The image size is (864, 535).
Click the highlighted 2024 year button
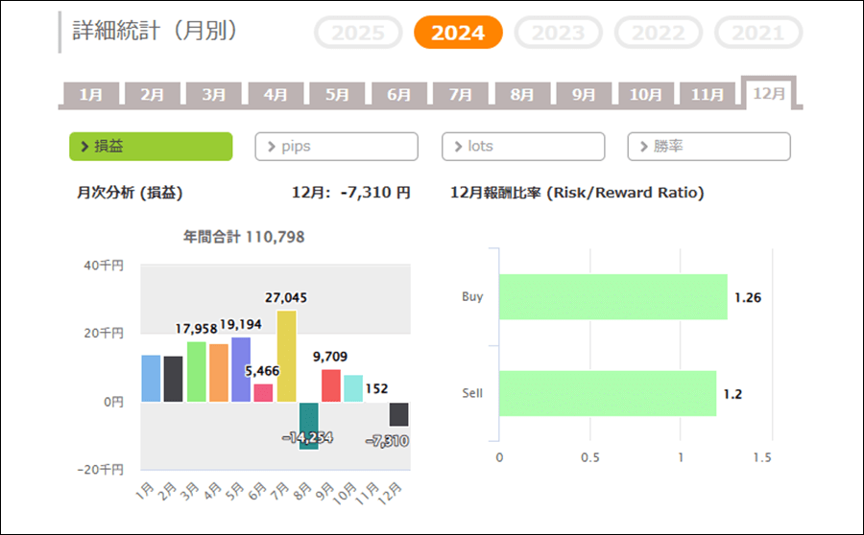pyautogui.click(x=458, y=33)
